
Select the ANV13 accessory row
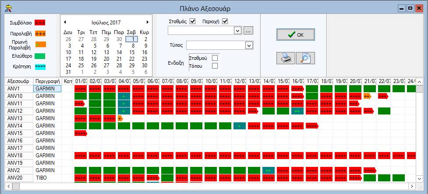pos(19,118)
